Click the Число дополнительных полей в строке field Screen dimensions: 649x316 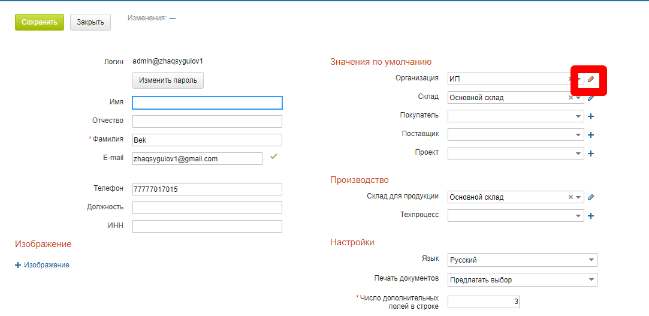pos(484,302)
